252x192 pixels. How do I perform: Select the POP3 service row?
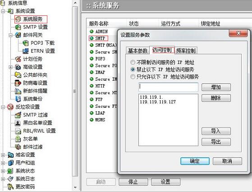tap(97, 59)
